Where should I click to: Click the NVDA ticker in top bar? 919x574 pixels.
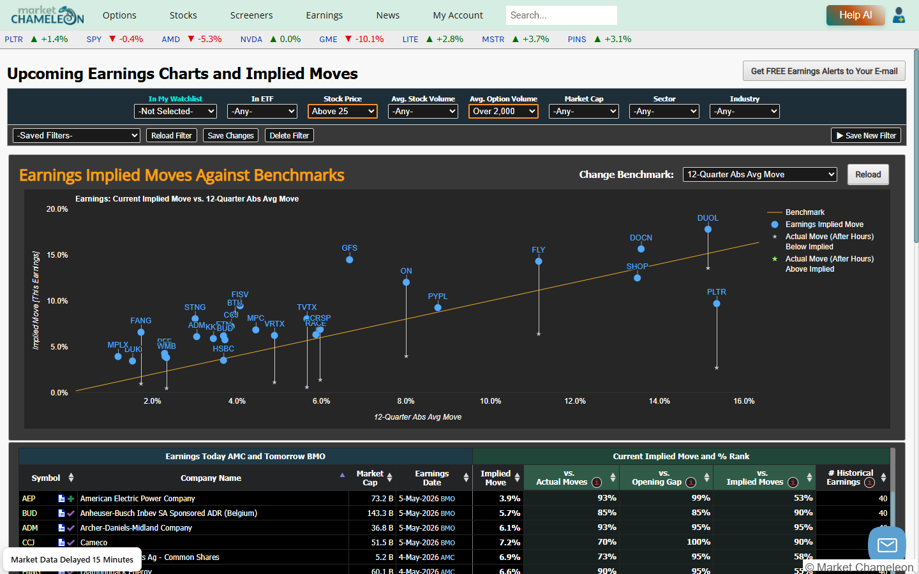pos(251,39)
